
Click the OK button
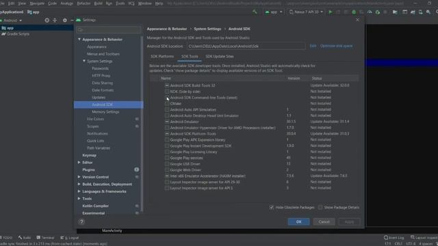[298, 222]
